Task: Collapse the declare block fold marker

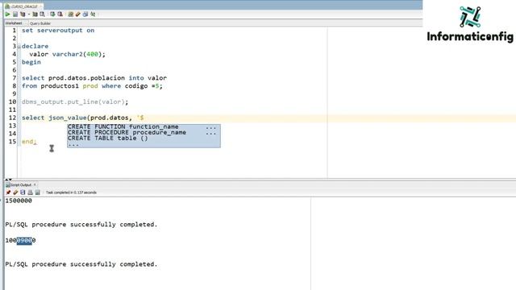Action: 19,47
